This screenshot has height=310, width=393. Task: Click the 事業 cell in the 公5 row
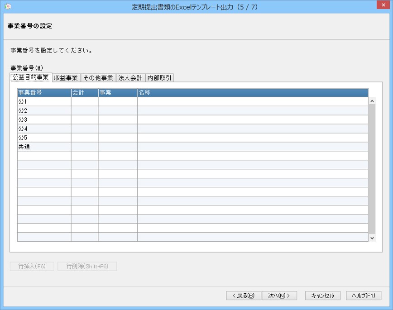tap(118, 138)
